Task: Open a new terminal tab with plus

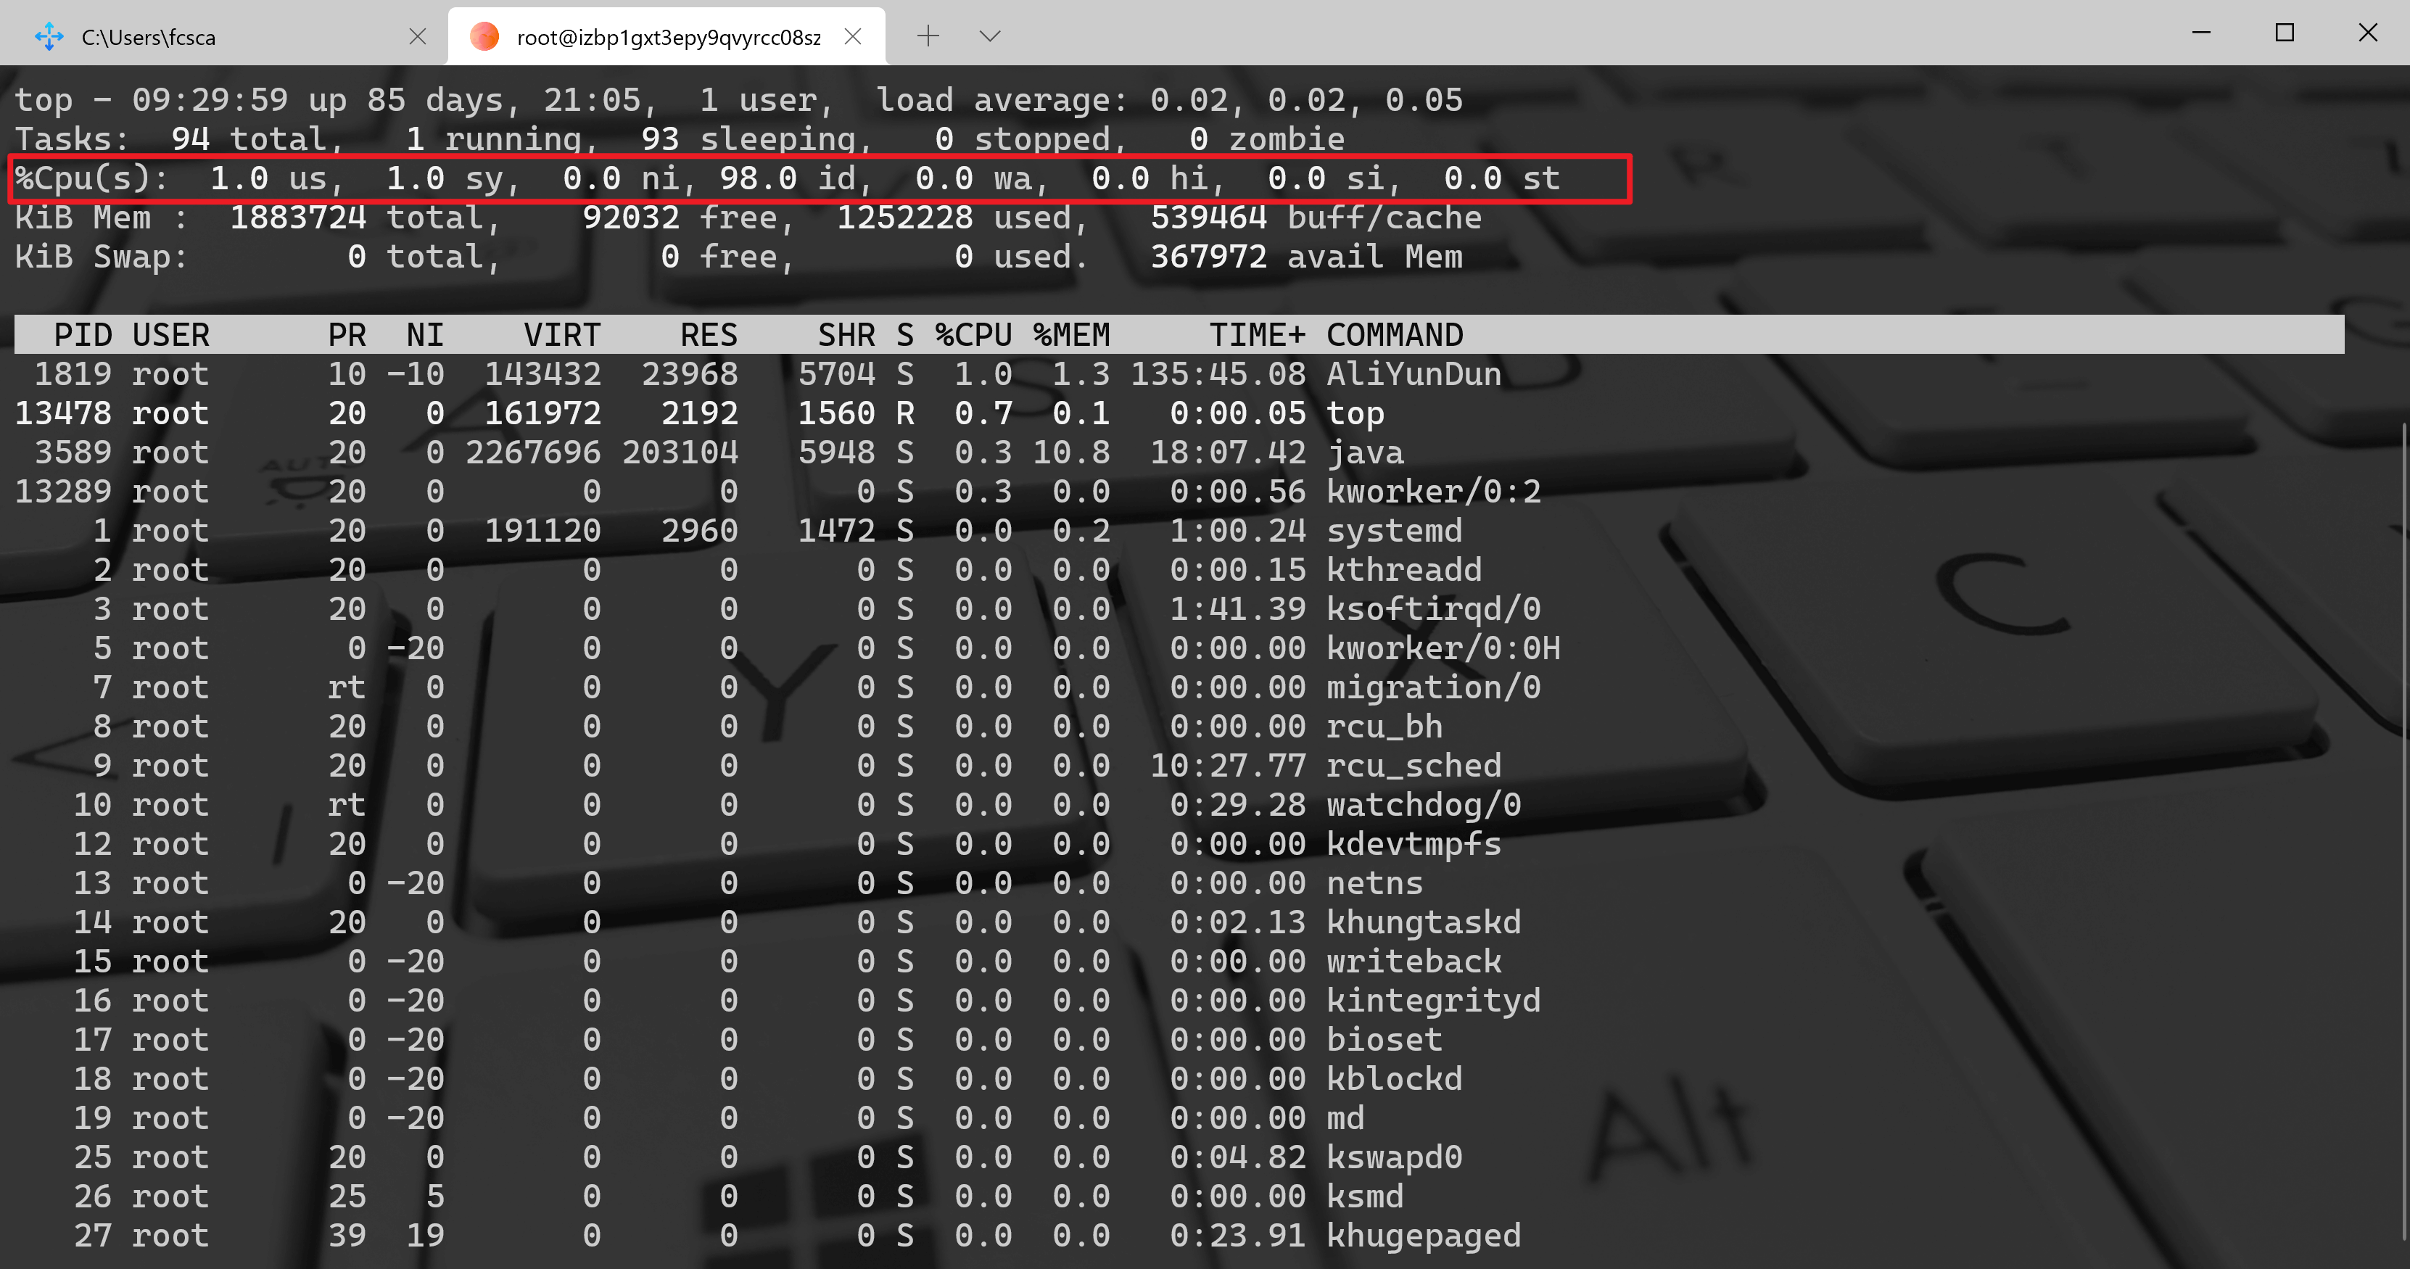Action: coord(927,36)
